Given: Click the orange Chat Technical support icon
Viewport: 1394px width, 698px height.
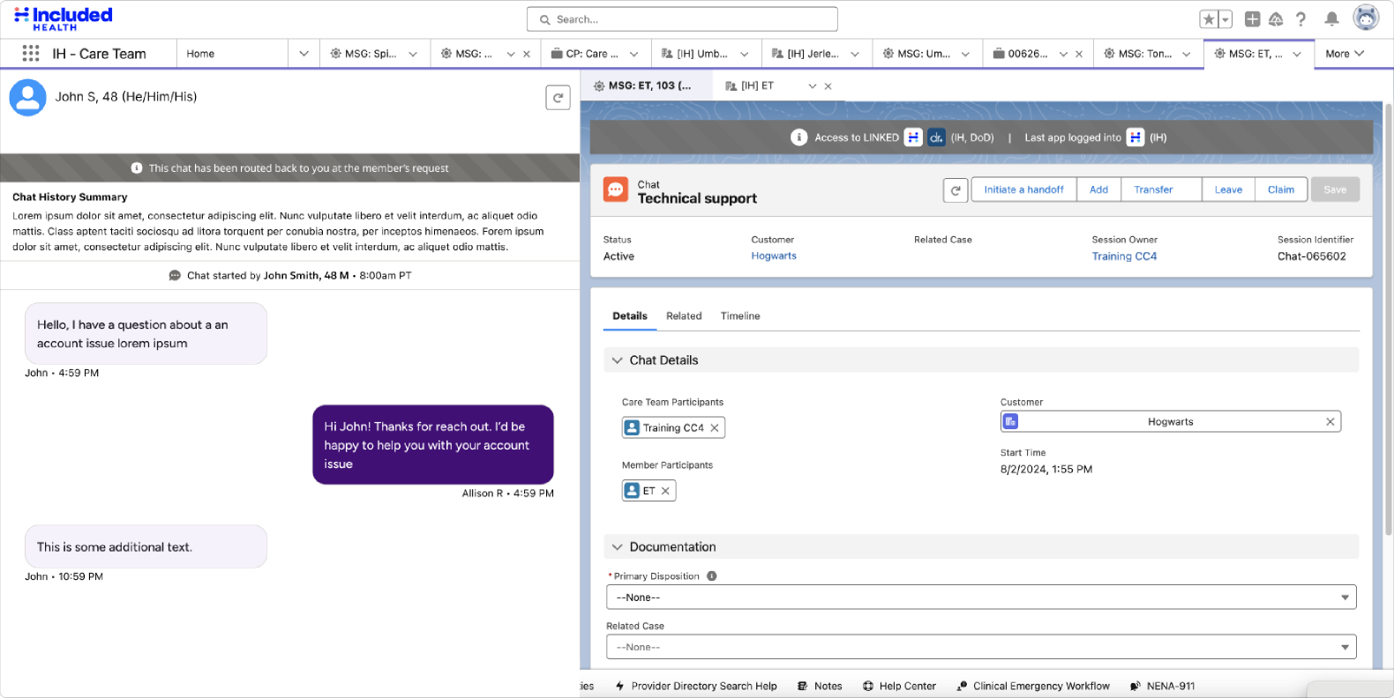Looking at the screenshot, I should click(616, 189).
